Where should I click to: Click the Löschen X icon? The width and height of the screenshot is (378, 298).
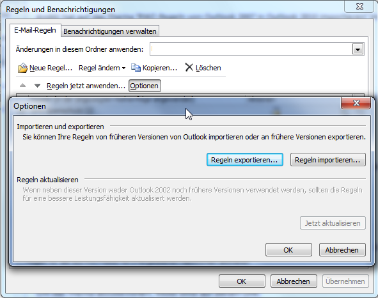[x=189, y=68]
